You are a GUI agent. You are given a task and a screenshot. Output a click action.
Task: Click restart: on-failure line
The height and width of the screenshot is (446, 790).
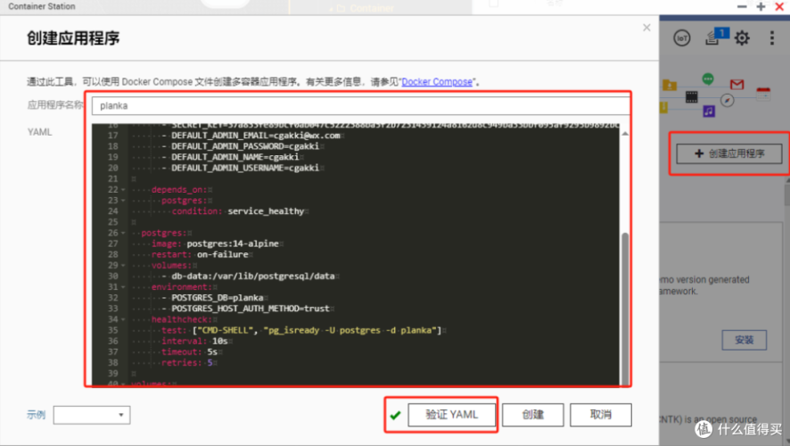point(200,254)
